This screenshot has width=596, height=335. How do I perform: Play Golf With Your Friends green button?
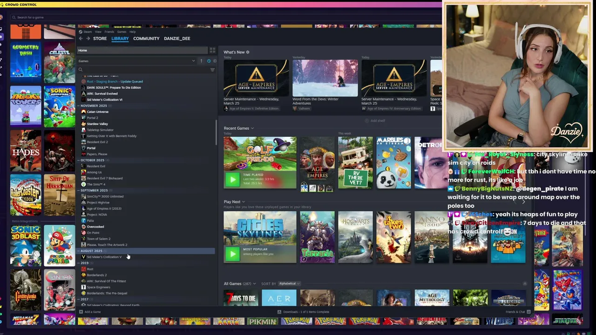coord(232,179)
